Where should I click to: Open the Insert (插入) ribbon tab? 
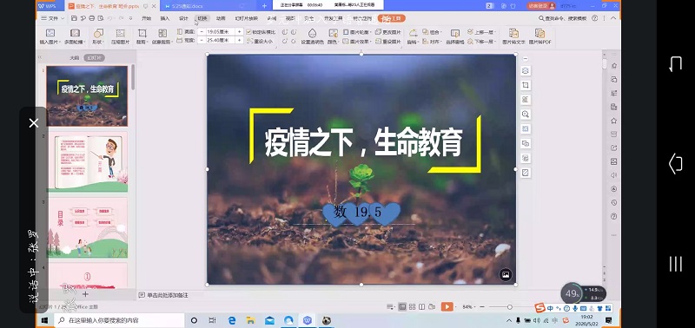(x=165, y=18)
